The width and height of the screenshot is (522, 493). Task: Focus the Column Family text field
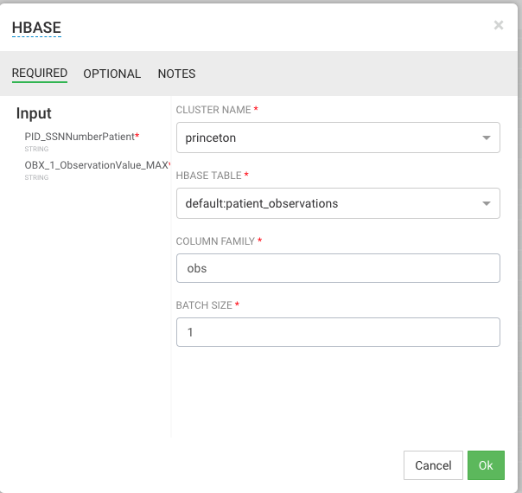point(338,268)
